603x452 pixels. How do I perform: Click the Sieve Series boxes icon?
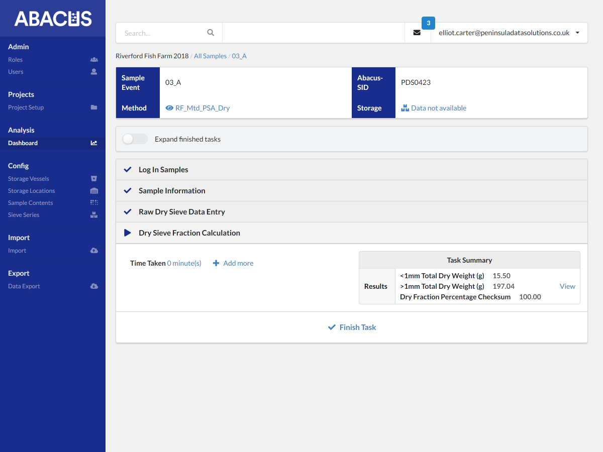click(94, 215)
